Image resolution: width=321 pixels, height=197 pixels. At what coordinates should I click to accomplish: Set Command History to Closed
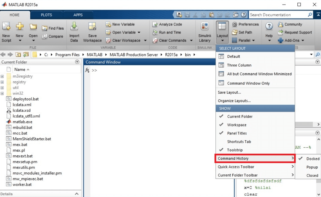click(308, 176)
